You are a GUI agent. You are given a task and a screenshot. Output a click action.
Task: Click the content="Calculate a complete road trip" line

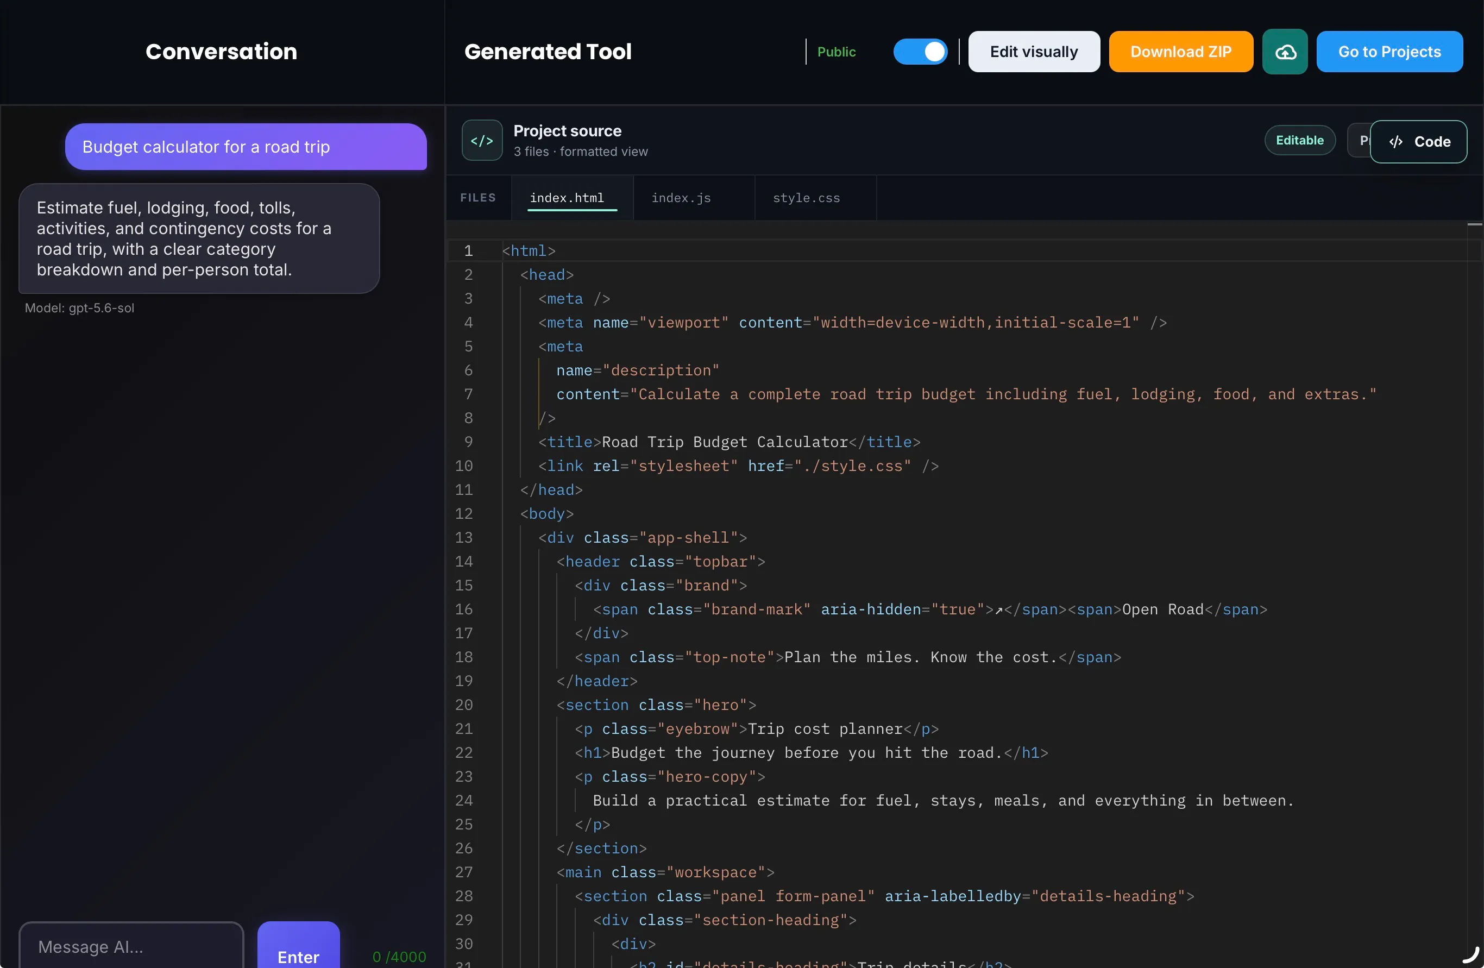click(966, 394)
